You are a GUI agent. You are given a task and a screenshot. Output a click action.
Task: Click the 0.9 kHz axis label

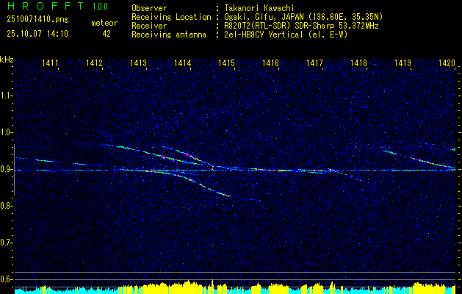[6, 169]
